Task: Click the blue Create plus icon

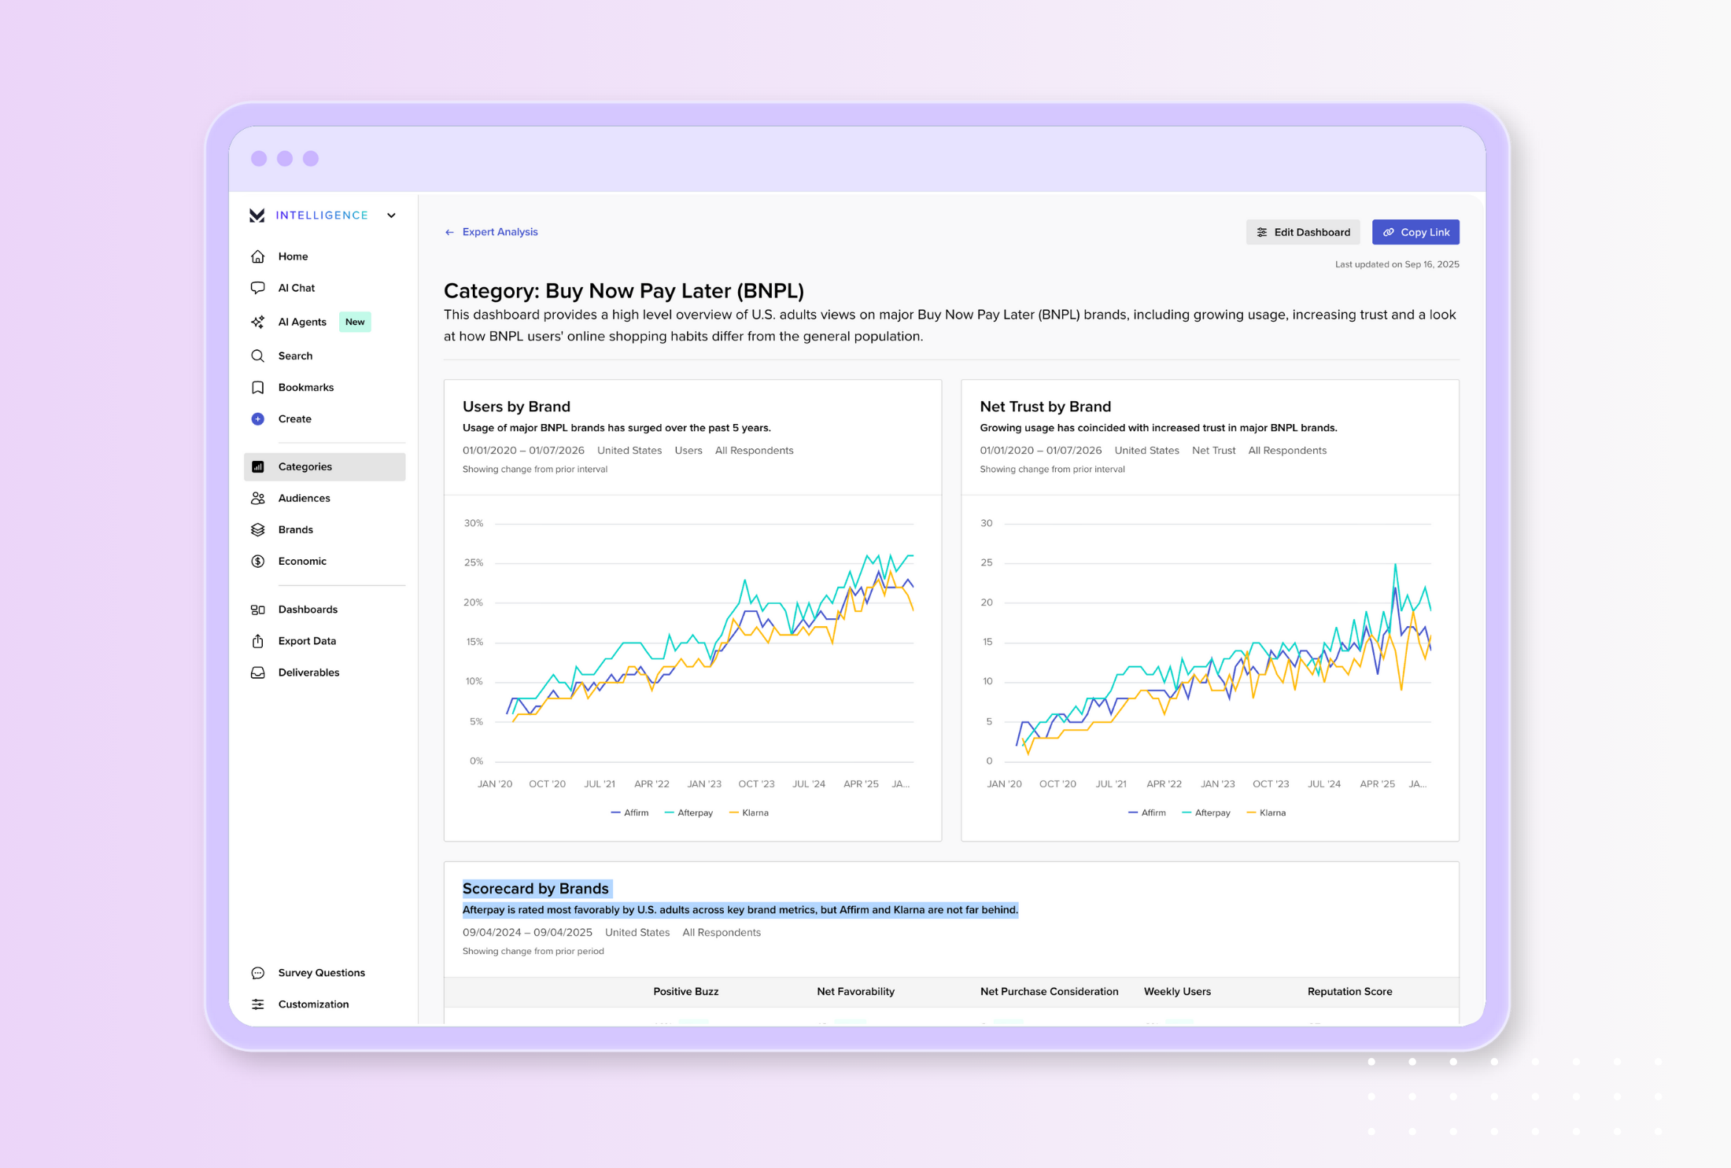Action: click(x=257, y=418)
